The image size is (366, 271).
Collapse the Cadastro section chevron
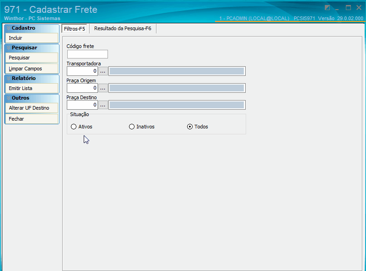click(8, 28)
